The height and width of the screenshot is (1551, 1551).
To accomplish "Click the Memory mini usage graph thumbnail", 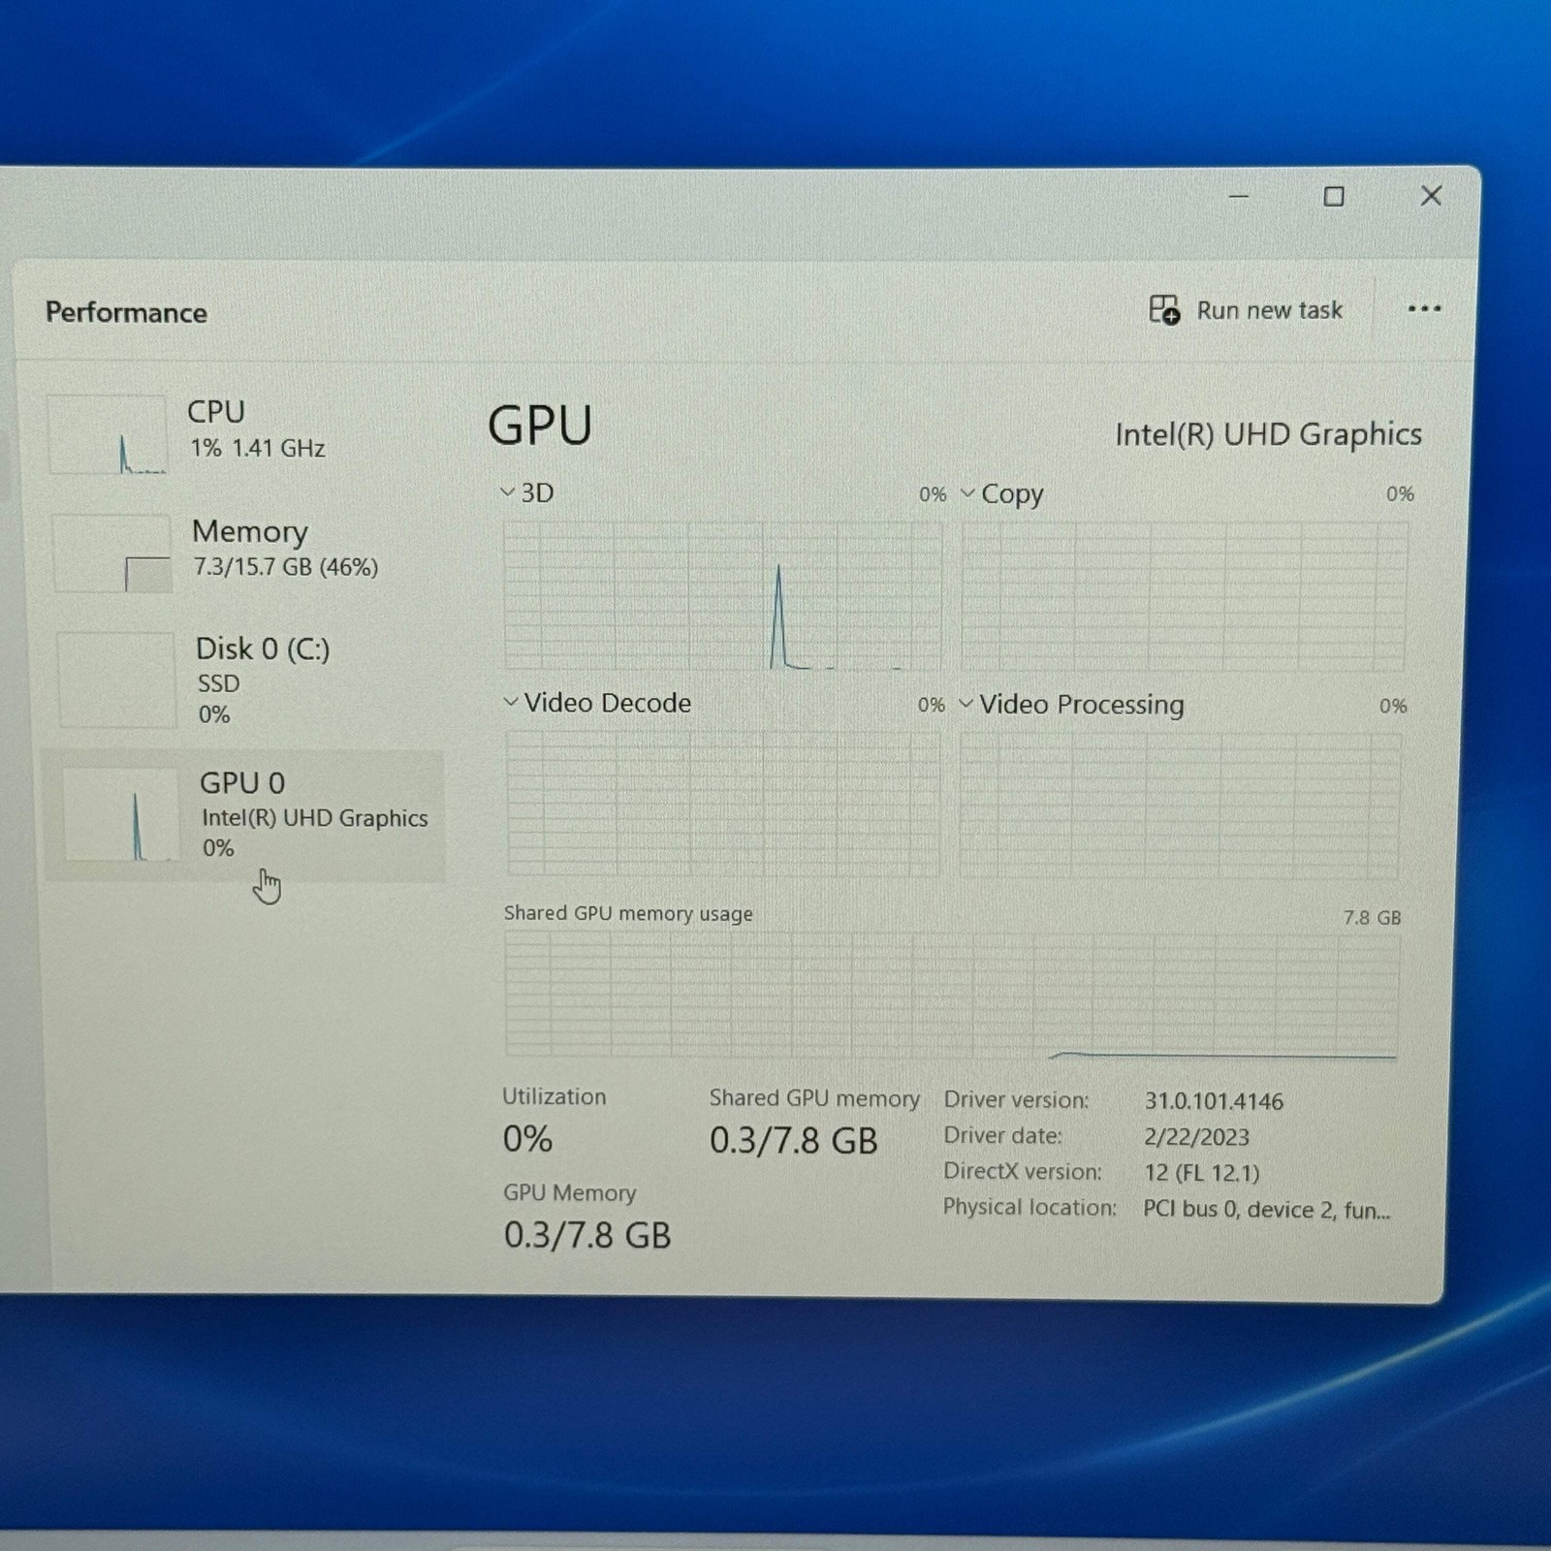I will tap(112, 553).
